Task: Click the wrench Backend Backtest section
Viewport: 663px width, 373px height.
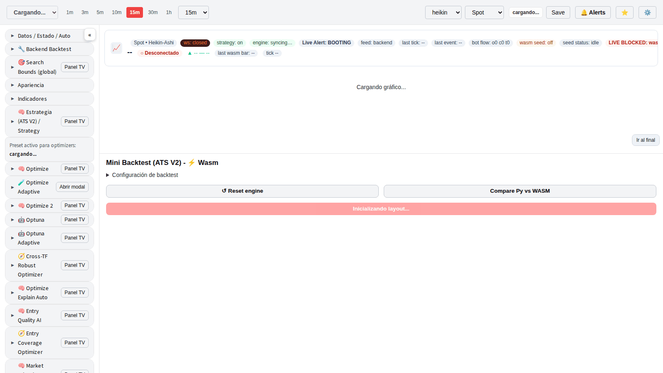Action: click(x=48, y=49)
